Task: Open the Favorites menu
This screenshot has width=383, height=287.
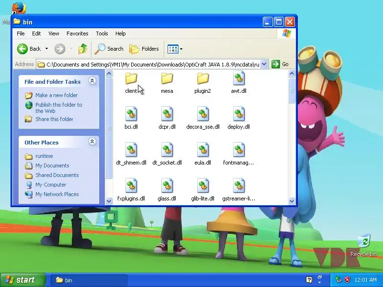Action: (x=78, y=33)
